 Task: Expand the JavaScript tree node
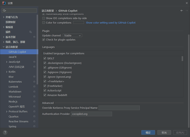tap(7, 62)
